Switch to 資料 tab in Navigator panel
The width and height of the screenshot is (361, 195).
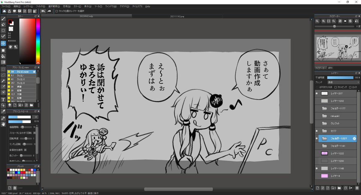(x=330, y=68)
